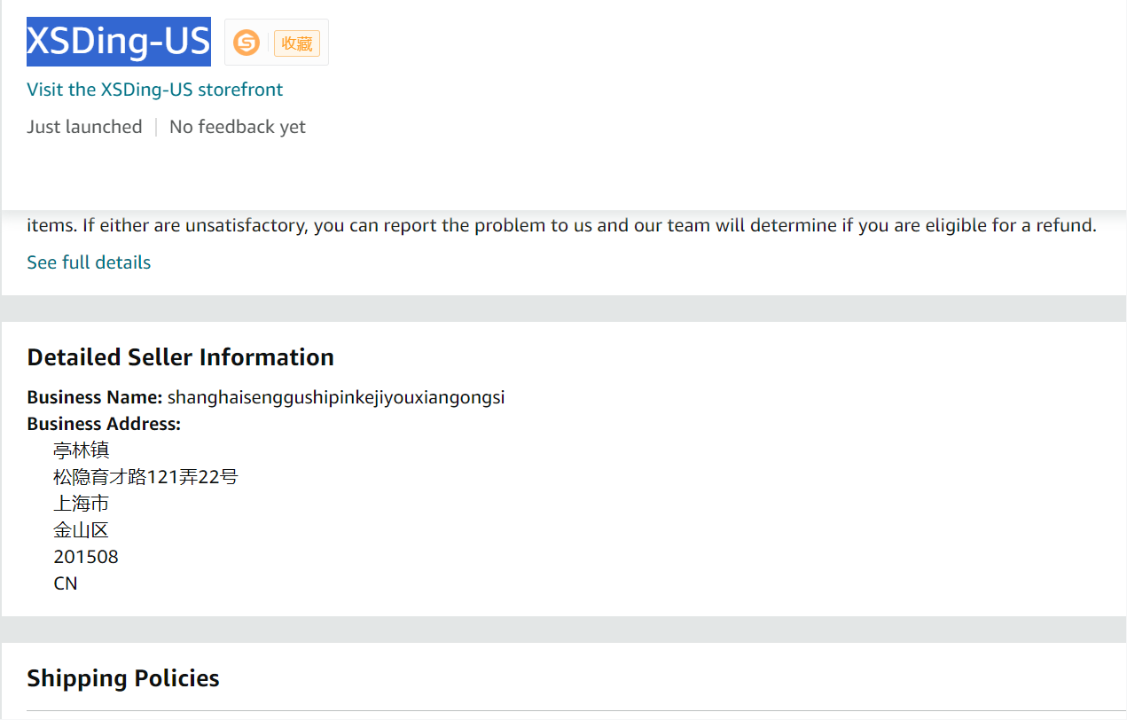Click the Detailed Seller Information heading
This screenshot has width=1127, height=720.
click(x=181, y=357)
